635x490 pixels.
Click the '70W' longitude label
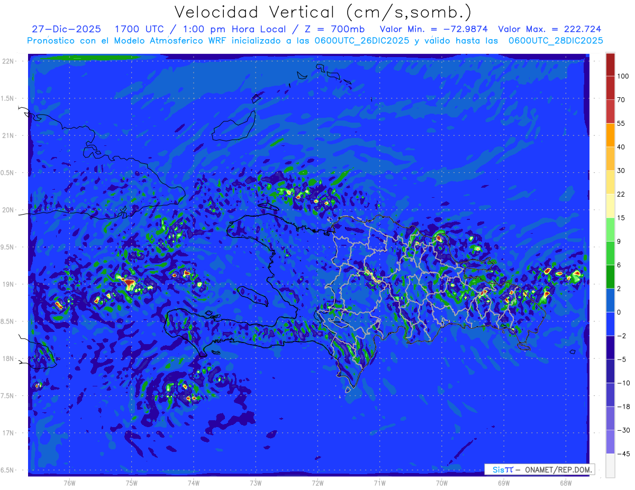tap(442, 483)
